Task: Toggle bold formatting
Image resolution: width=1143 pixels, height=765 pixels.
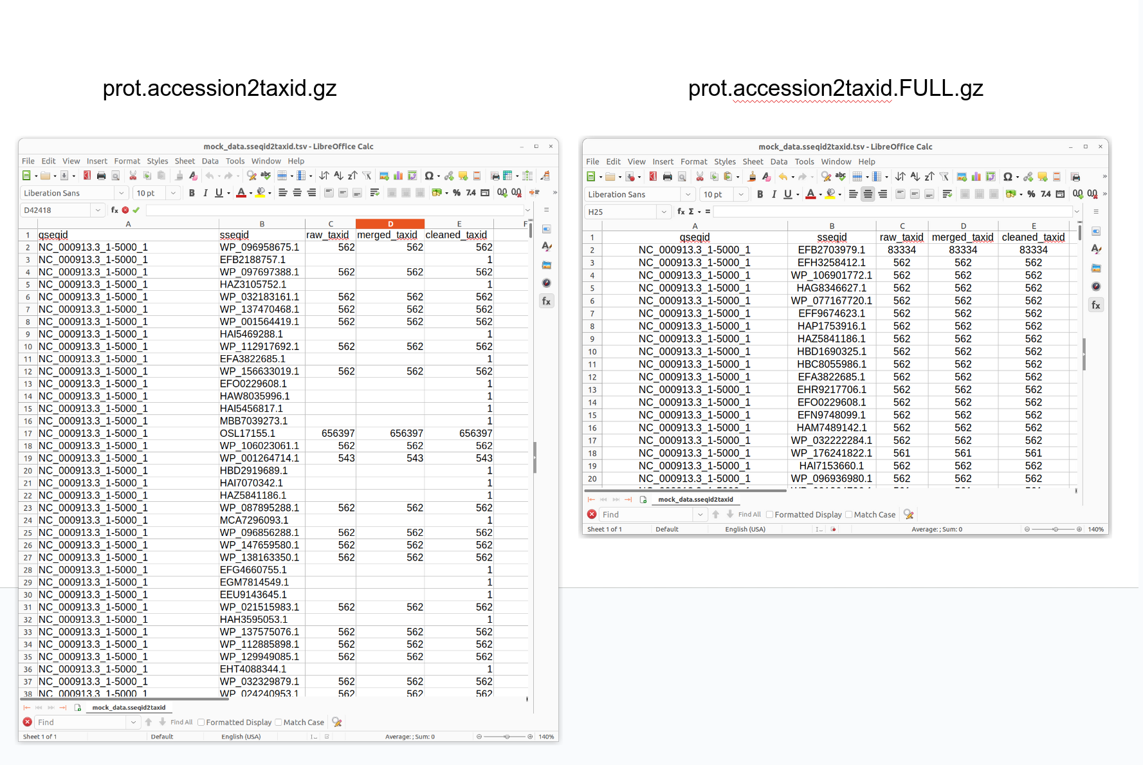Action: (x=192, y=193)
